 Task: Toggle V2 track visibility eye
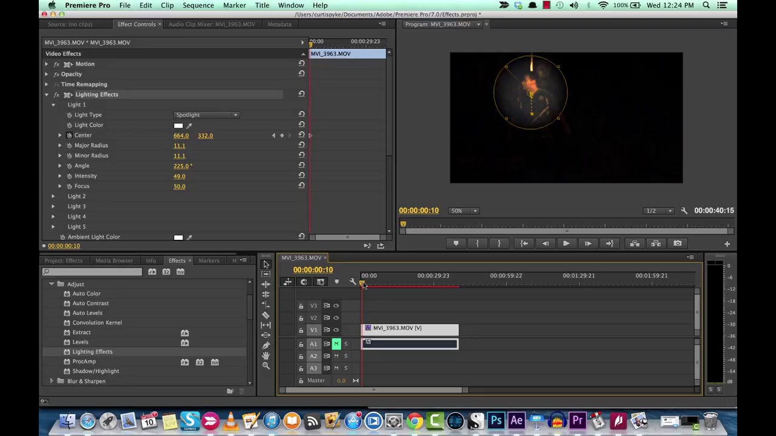336,318
